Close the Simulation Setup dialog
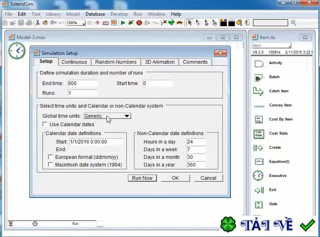320x237 pixels. 220,53
